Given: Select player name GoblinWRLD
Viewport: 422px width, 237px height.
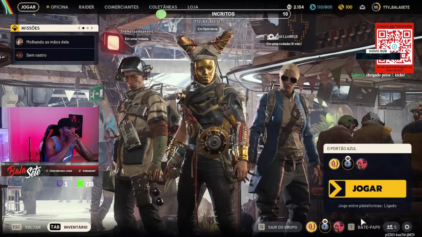Looking at the screenshot, I should coord(286,37).
